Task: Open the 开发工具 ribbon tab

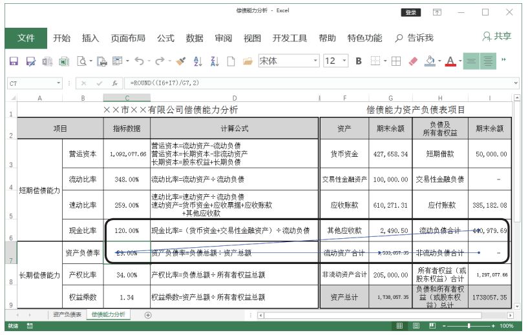Action: point(290,38)
